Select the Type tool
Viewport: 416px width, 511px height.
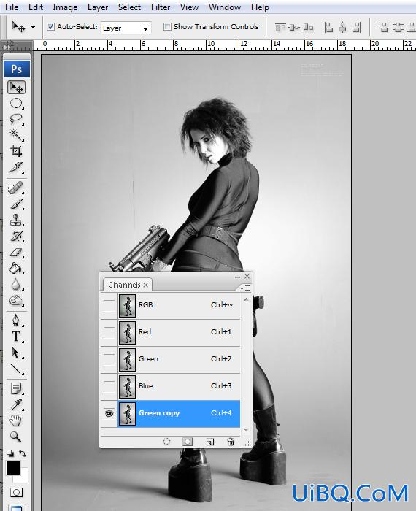[x=16, y=337]
